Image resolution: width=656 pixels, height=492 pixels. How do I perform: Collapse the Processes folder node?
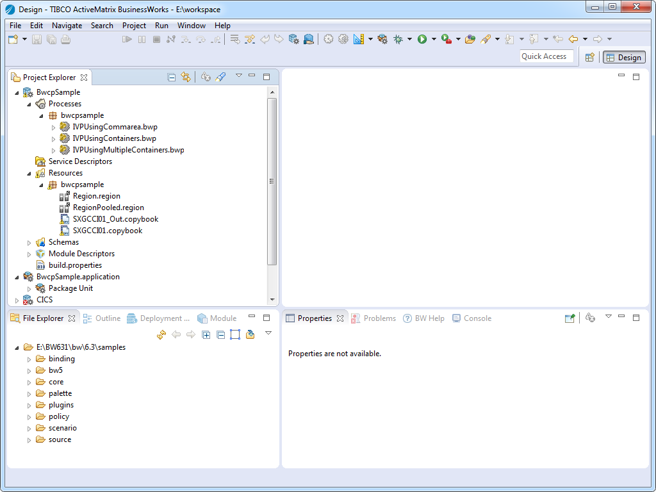point(29,104)
